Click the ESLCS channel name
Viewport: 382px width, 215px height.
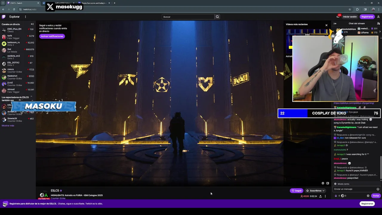pos(55,191)
